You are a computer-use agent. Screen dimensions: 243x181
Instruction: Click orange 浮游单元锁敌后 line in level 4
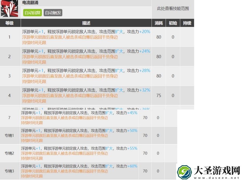[x=70, y=96]
